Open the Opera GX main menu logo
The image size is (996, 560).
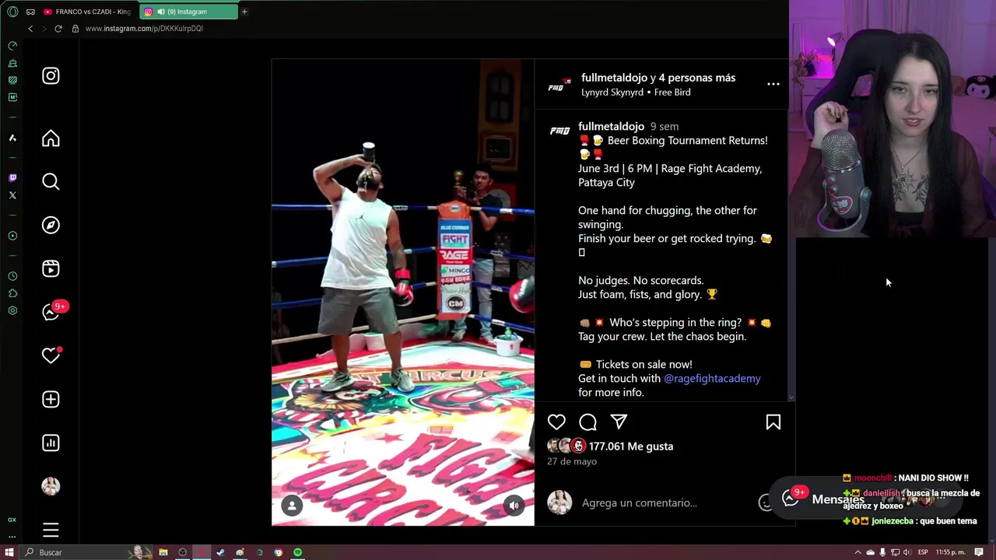click(12, 12)
